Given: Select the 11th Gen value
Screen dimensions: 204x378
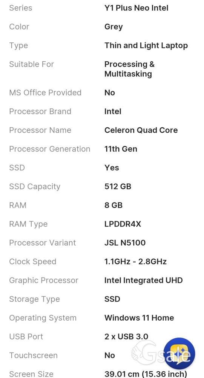Looking at the screenshot, I should pos(121,149).
